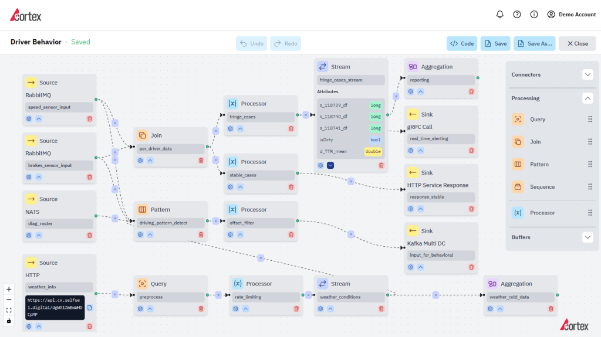Screen dimensions: 601x337
Task: Open the notifications bell
Action: click(x=500, y=15)
